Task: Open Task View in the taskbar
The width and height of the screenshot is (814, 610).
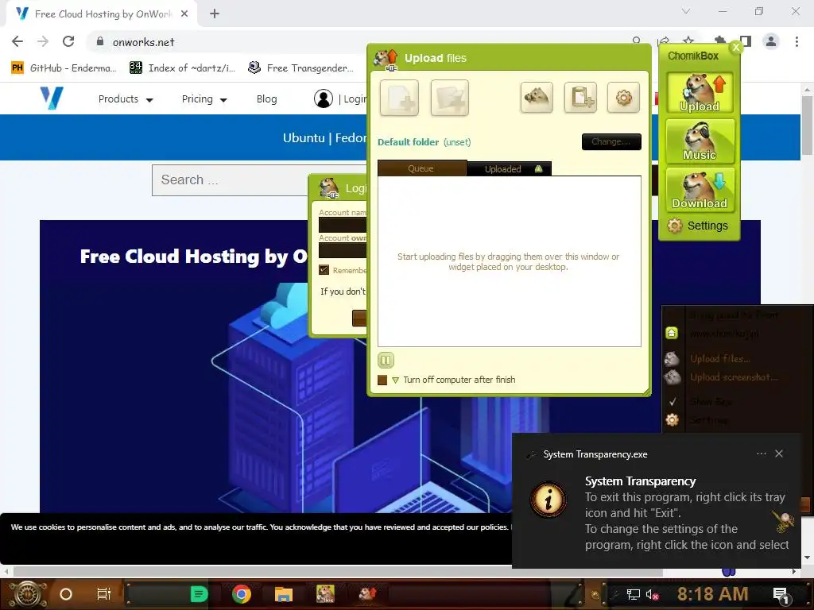Action: click(104, 594)
